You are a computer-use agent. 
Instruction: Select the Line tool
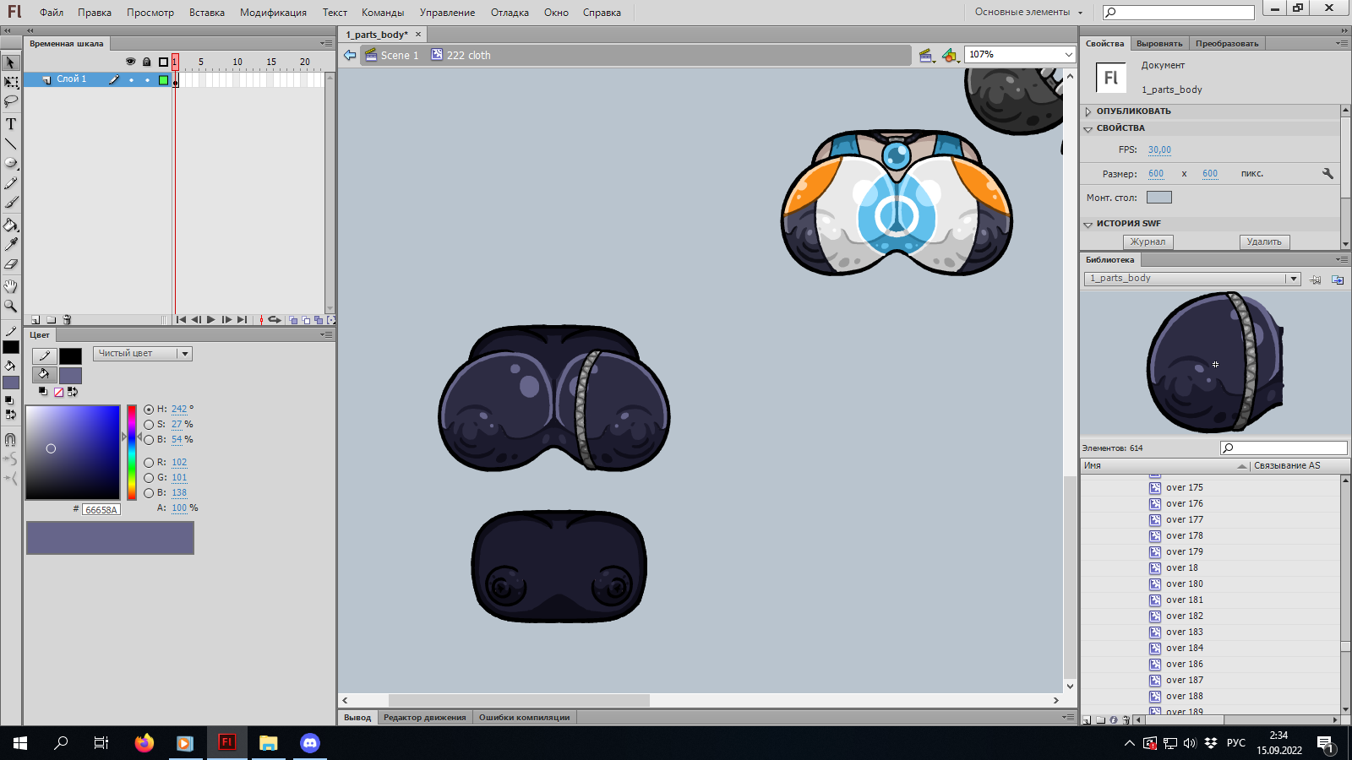(11, 144)
